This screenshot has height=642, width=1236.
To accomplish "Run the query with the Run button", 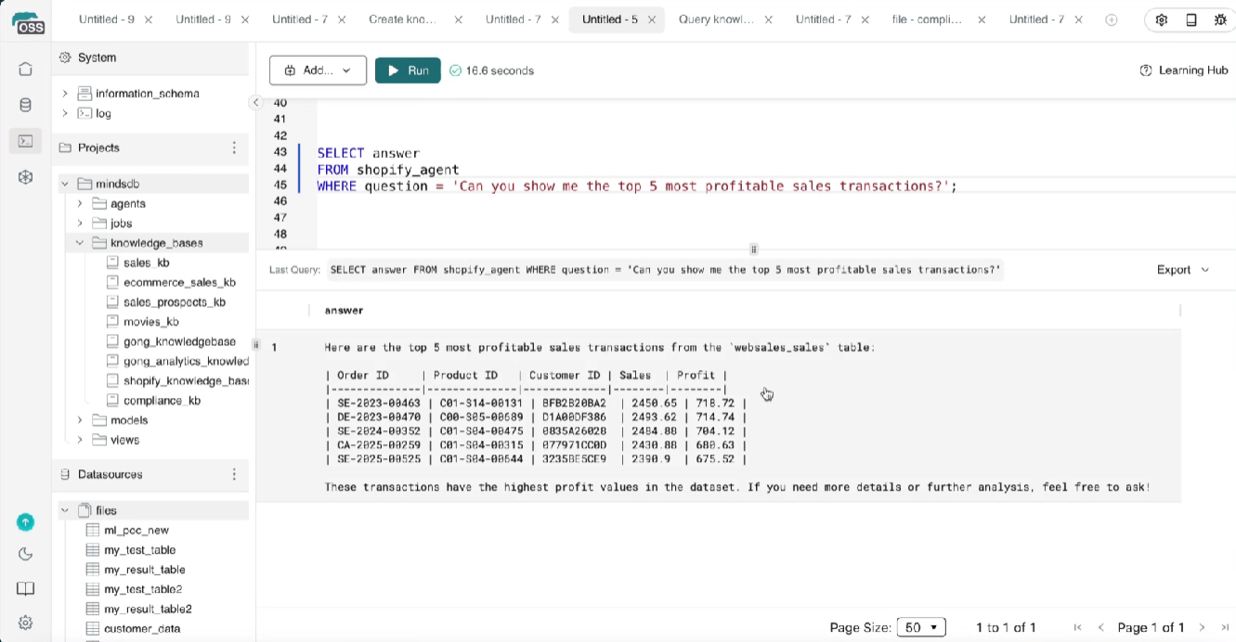I will 408,71.
